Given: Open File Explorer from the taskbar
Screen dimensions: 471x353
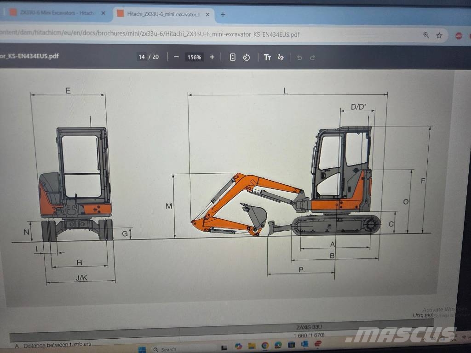Looking at the screenshot, I should coord(252,346).
